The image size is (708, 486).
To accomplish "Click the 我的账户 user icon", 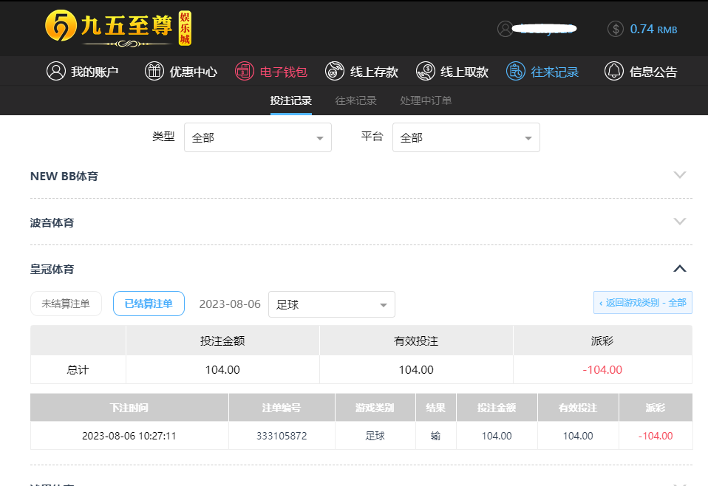I will coord(56,71).
